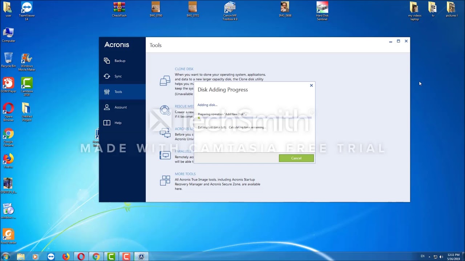Open Windows Explorer from the taskbar
Viewport: 465px width, 261px height.
(21, 257)
